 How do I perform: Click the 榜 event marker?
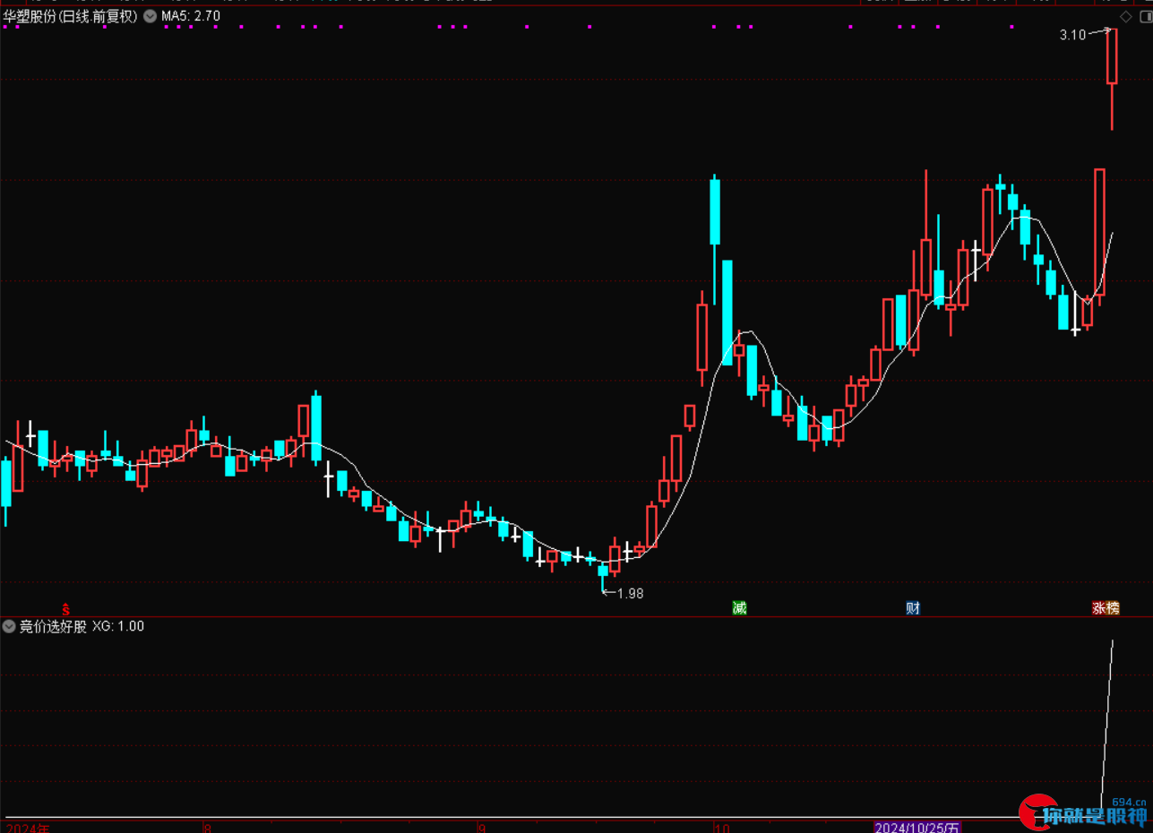click(1113, 608)
